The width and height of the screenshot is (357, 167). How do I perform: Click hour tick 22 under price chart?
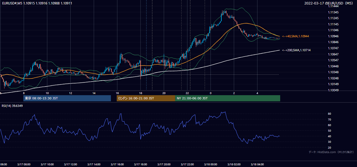tap(187, 93)
